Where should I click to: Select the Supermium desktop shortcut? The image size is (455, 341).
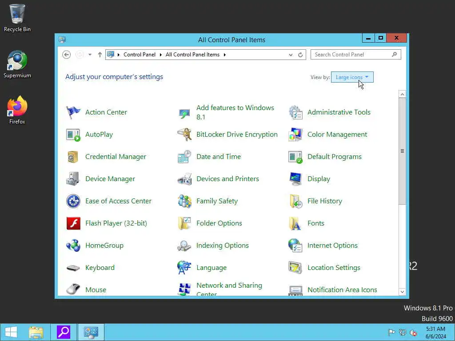click(17, 64)
